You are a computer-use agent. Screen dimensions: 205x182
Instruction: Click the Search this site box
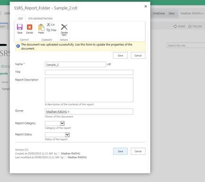click(186, 45)
